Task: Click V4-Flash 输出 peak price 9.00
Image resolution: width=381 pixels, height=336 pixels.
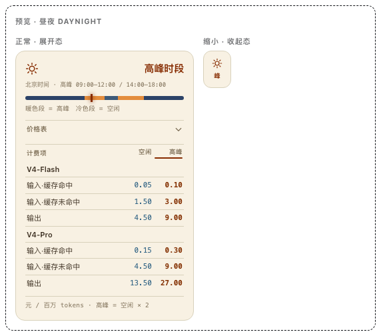Action: coord(173,217)
